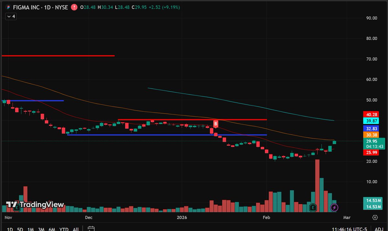Screen dimensions: 388x231
Task: Select the red horizontal line above 70.00
Action: tap(58, 56)
